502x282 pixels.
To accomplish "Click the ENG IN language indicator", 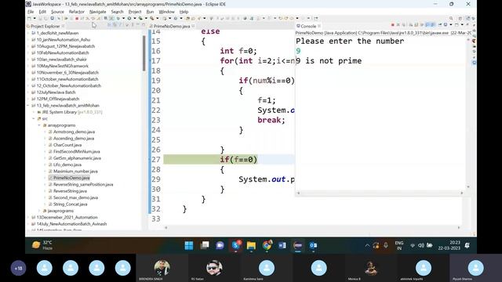I will (x=399, y=245).
